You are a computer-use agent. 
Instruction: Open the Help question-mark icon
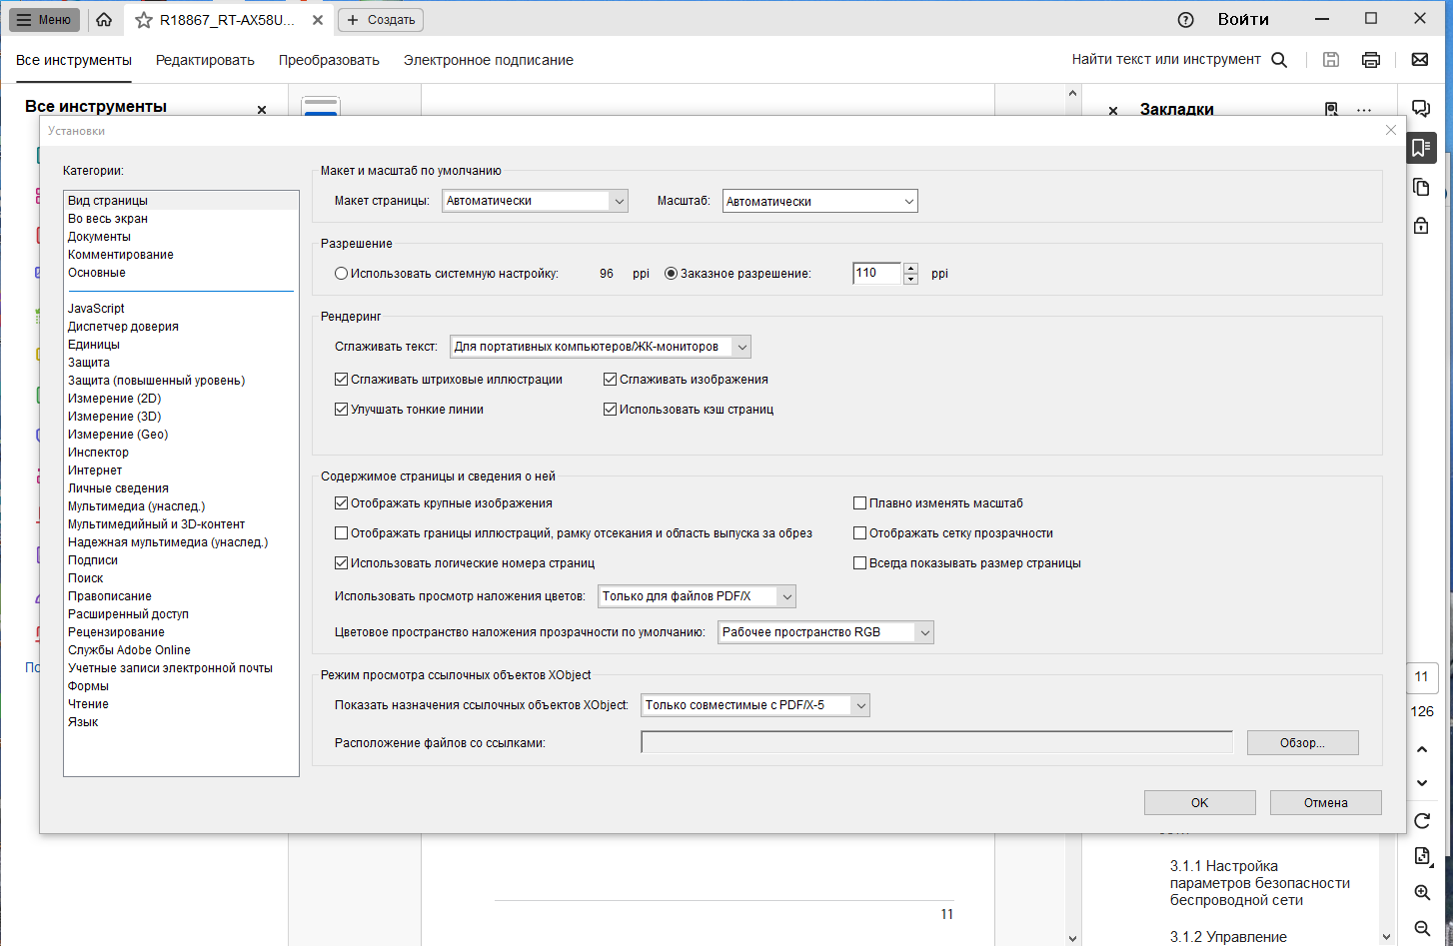tap(1186, 20)
